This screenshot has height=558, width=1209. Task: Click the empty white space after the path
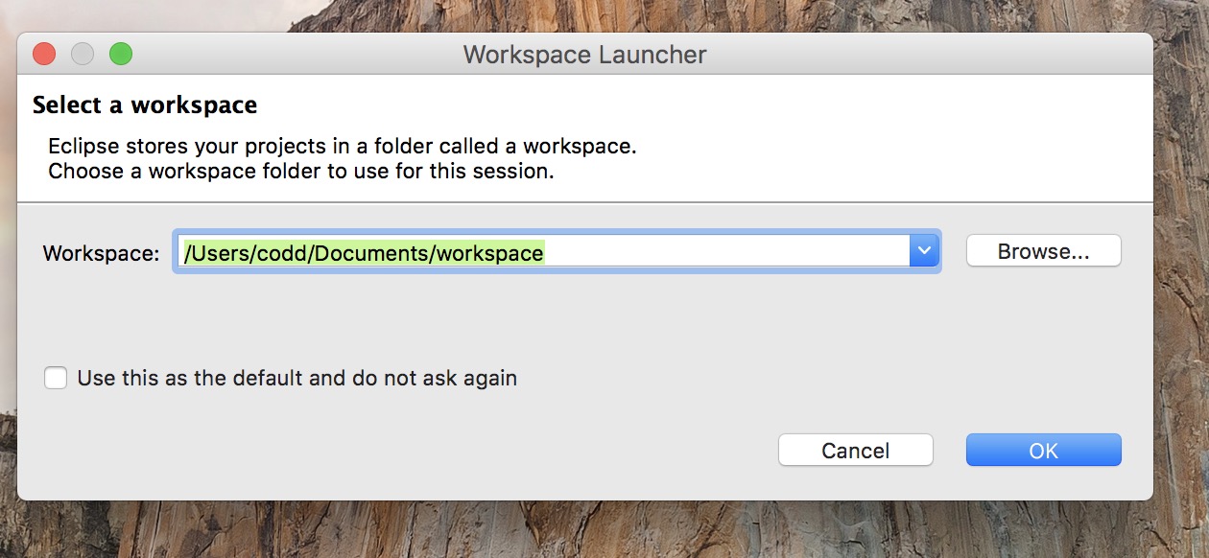[x=727, y=252]
